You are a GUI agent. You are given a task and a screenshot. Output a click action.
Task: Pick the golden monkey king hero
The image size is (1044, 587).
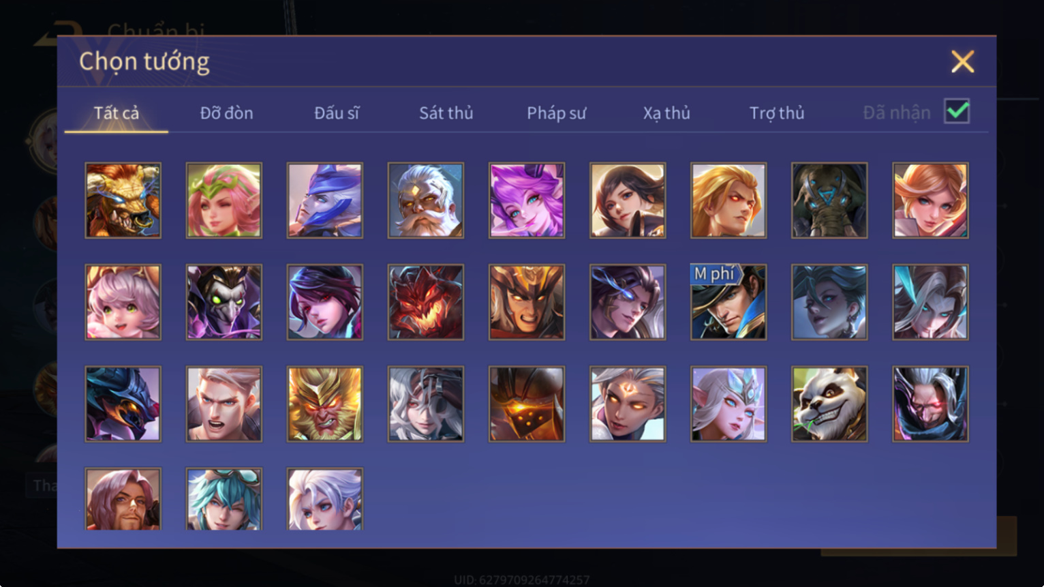click(x=325, y=404)
